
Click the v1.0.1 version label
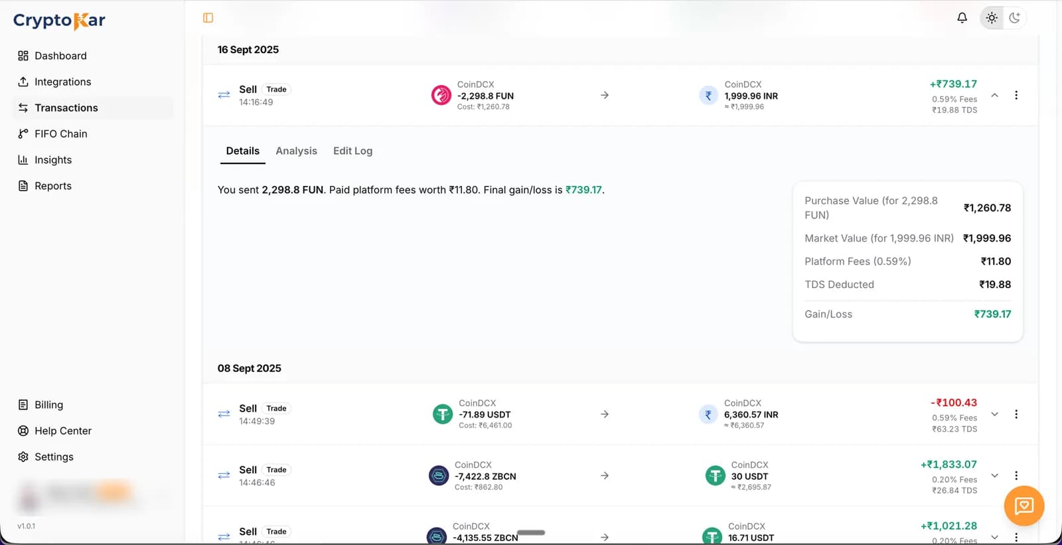[26, 526]
